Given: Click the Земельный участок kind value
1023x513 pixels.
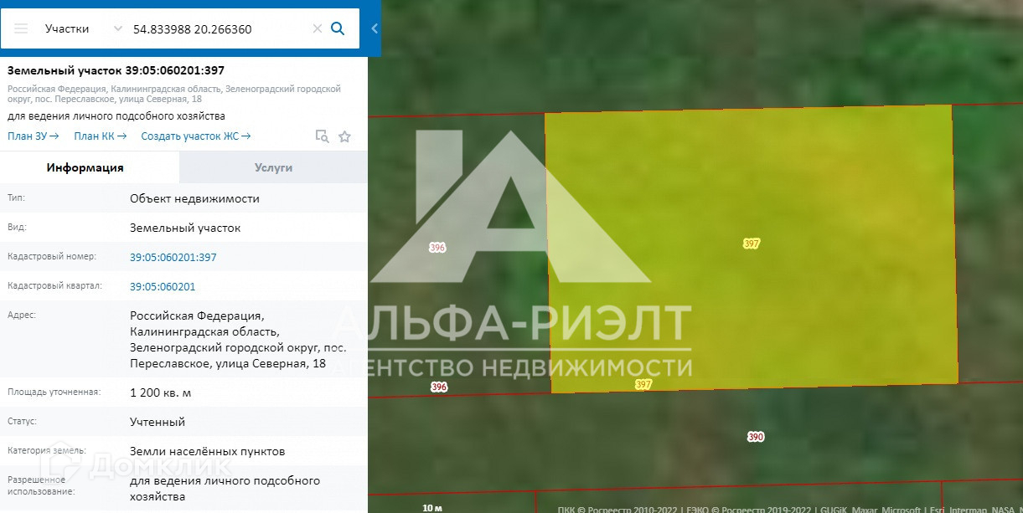Looking at the screenshot, I should point(185,228).
